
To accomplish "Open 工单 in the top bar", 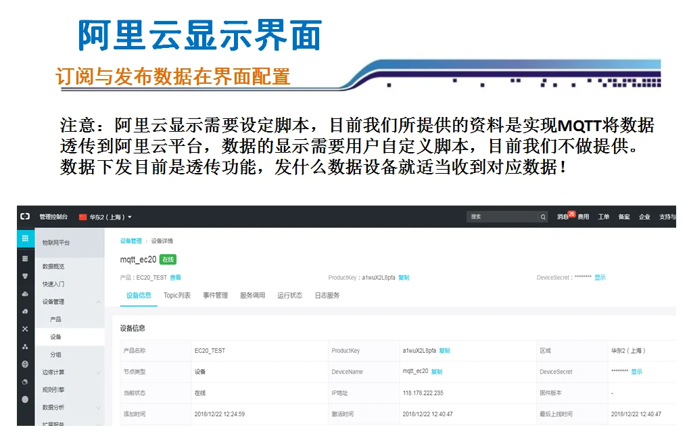I will [604, 217].
